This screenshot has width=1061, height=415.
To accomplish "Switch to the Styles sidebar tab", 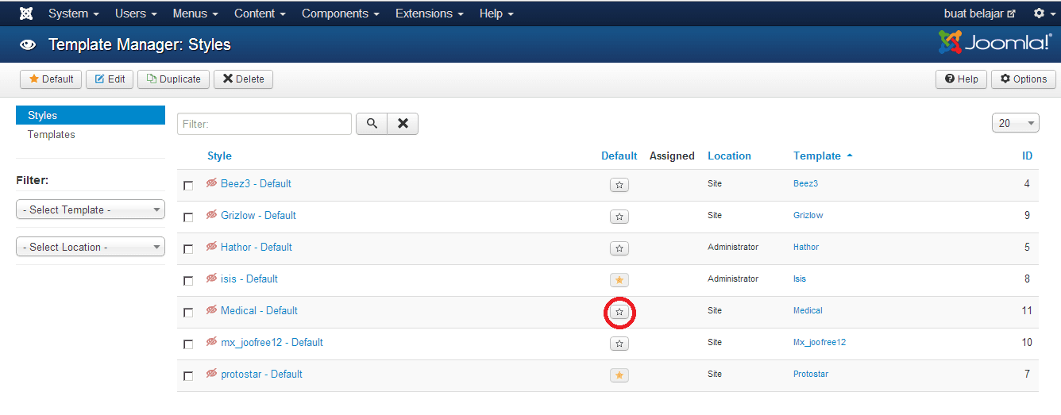I will 91,115.
